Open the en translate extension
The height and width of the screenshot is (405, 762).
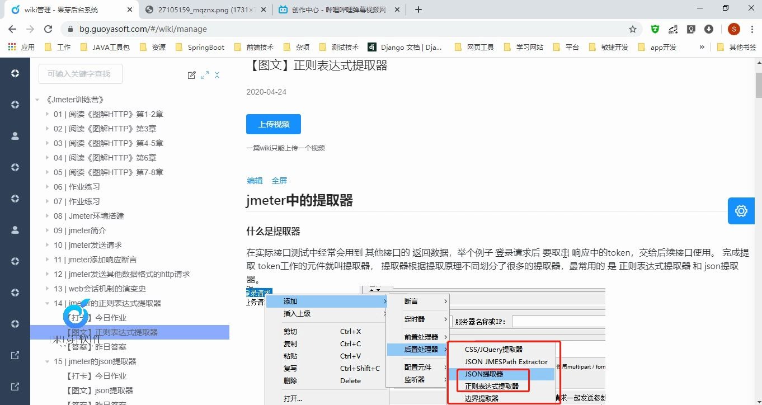(x=673, y=29)
